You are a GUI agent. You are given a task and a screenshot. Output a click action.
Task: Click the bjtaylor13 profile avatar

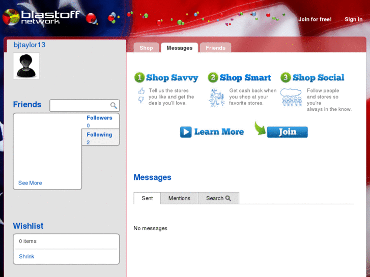(x=26, y=66)
